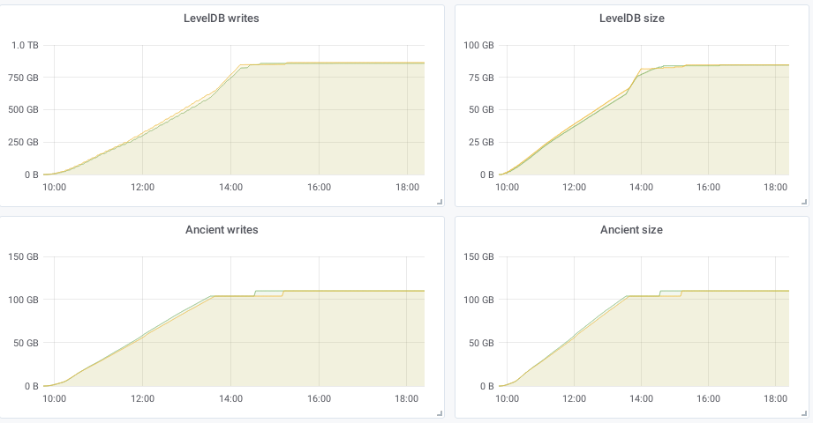
Task: Click the 12:00 tick in LevelDB writes
Action: [x=142, y=187]
